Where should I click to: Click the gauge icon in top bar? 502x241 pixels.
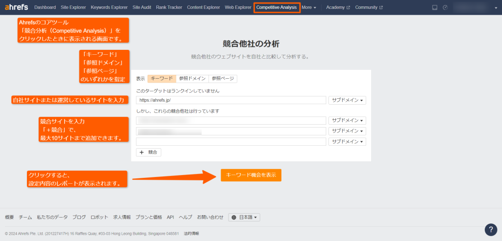coord(445,7)
